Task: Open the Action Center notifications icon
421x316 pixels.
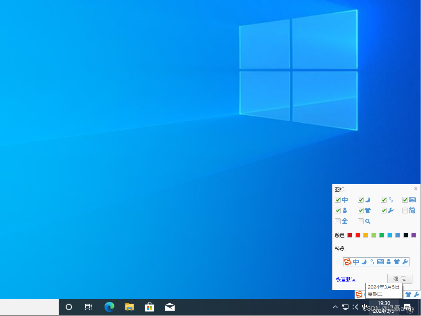Action: point(407,307)
